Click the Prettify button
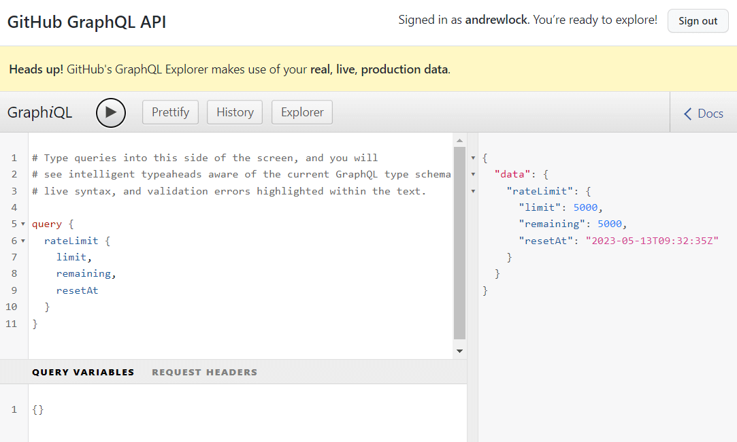This screenshot has width=737, height=442. (x=170, y=112)
